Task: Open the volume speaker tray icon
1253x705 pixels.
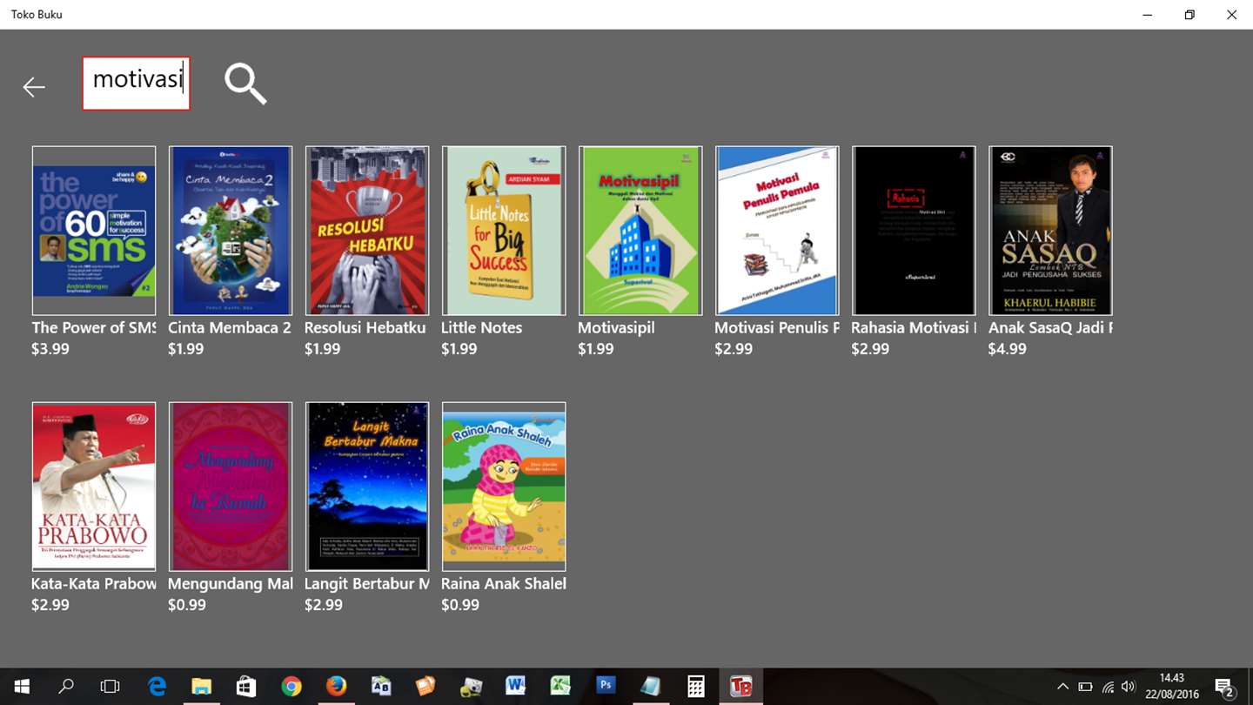Action: click(1129, 687)
